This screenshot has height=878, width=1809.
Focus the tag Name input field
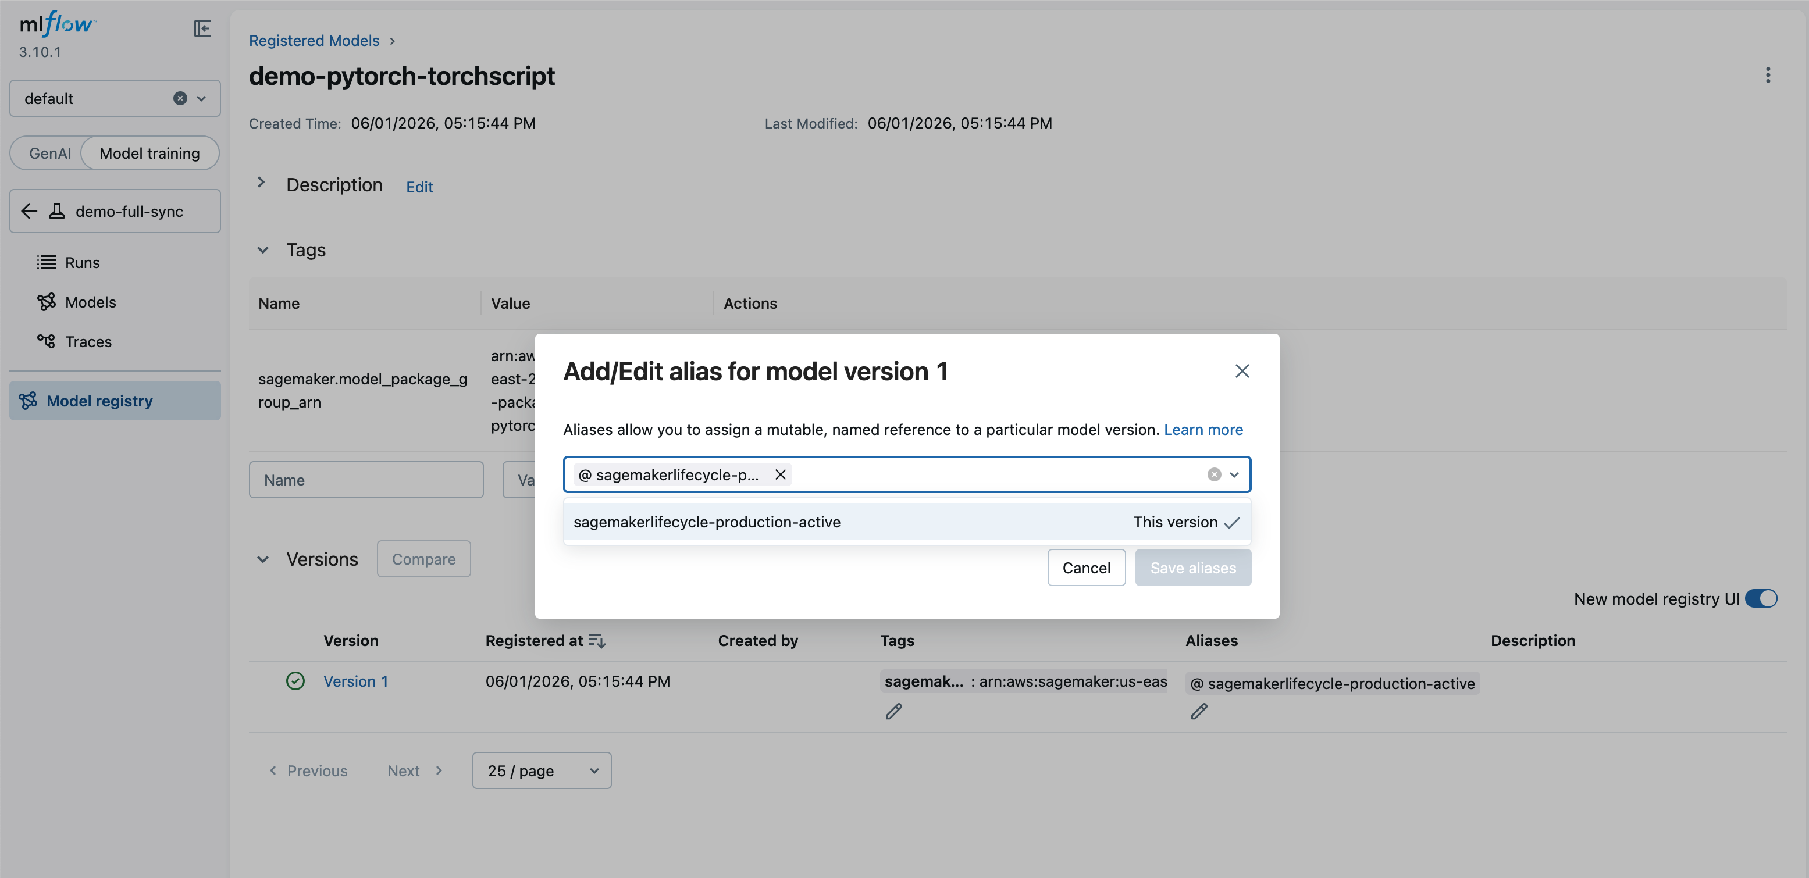pyautogui.click(x=366, y=480)
